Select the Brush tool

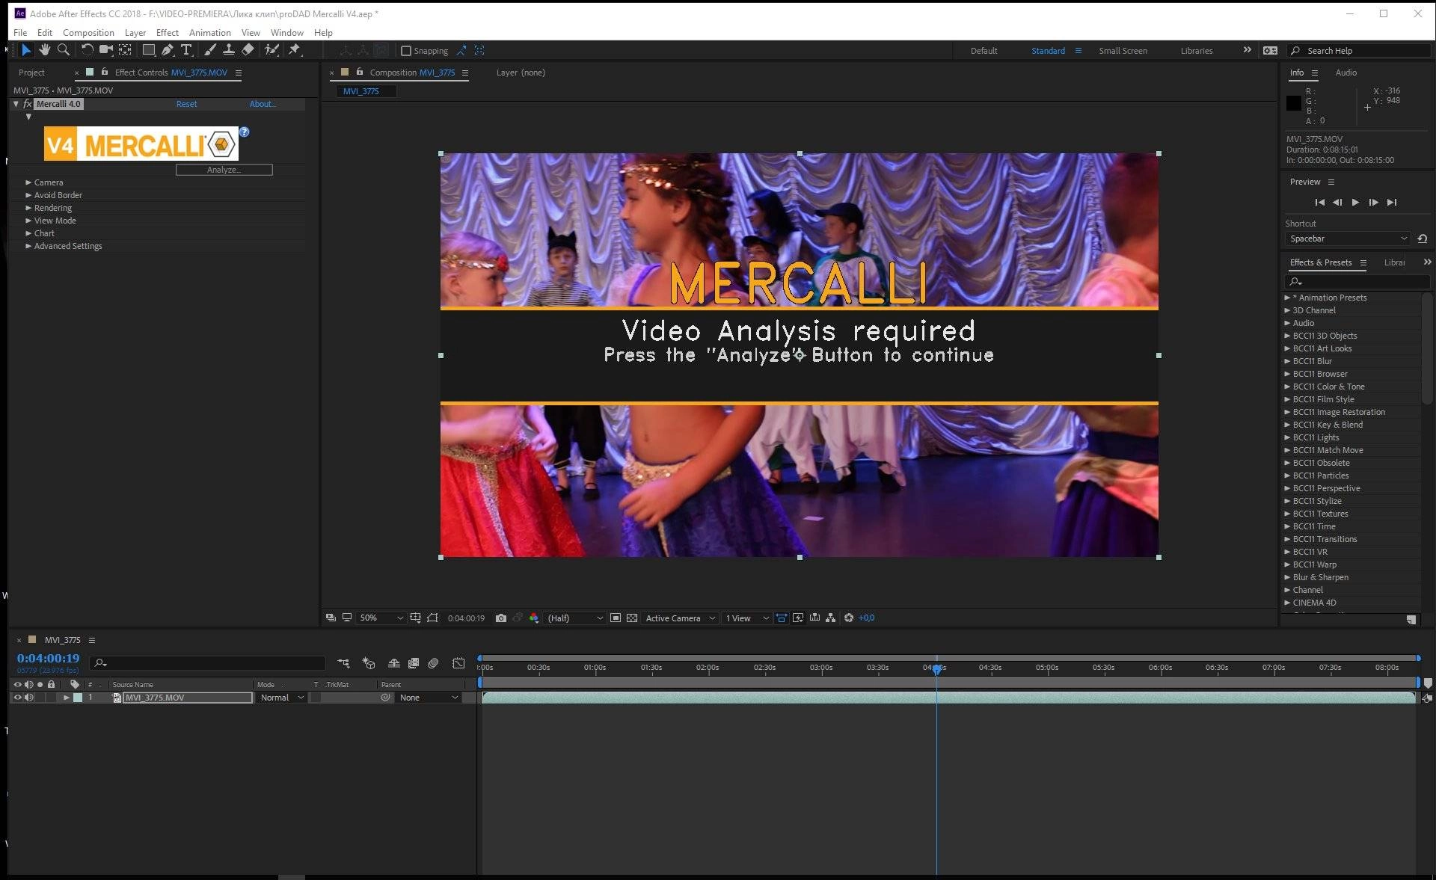[x=210, y=50]
